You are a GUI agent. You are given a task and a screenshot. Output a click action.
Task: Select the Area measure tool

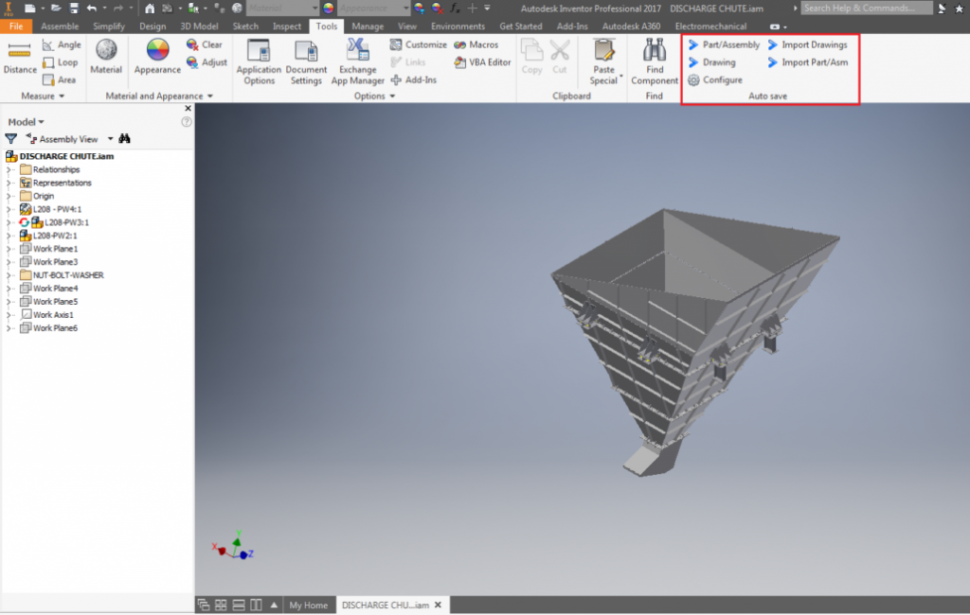point(63,79)
